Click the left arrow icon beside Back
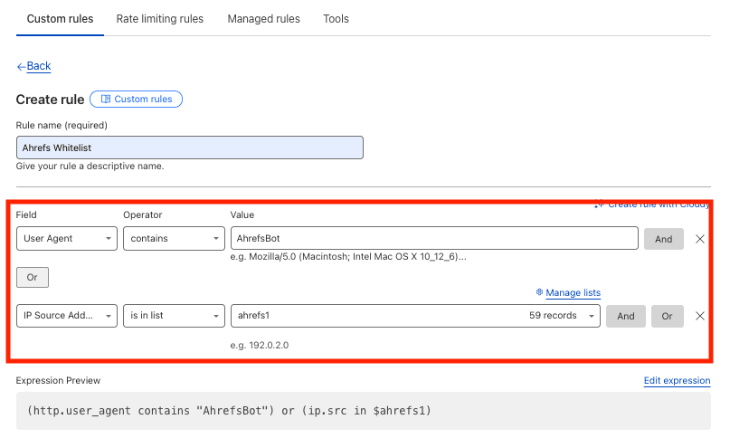Screen dimensions: 730x438 tap(21, 67)
